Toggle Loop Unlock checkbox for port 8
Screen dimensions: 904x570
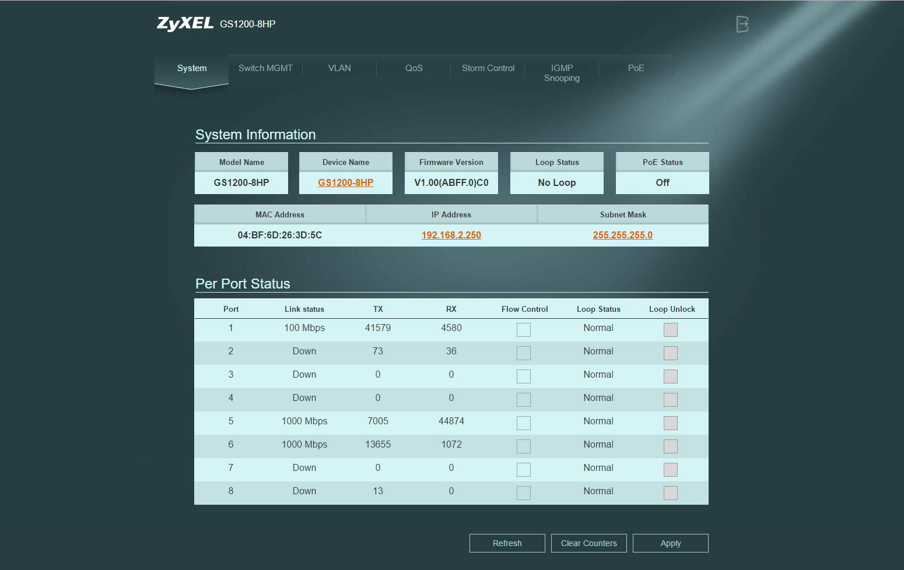click(x=671, y=493)
